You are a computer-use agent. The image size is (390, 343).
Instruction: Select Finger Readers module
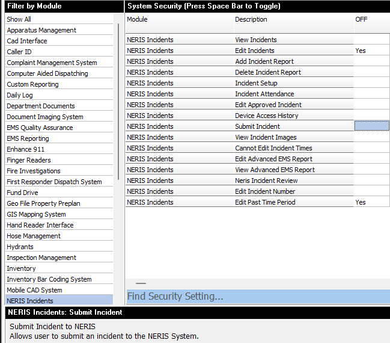pyautogui.click(x=59, y=160)
